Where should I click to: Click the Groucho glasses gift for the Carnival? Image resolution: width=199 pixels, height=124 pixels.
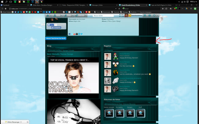(115, 64)
